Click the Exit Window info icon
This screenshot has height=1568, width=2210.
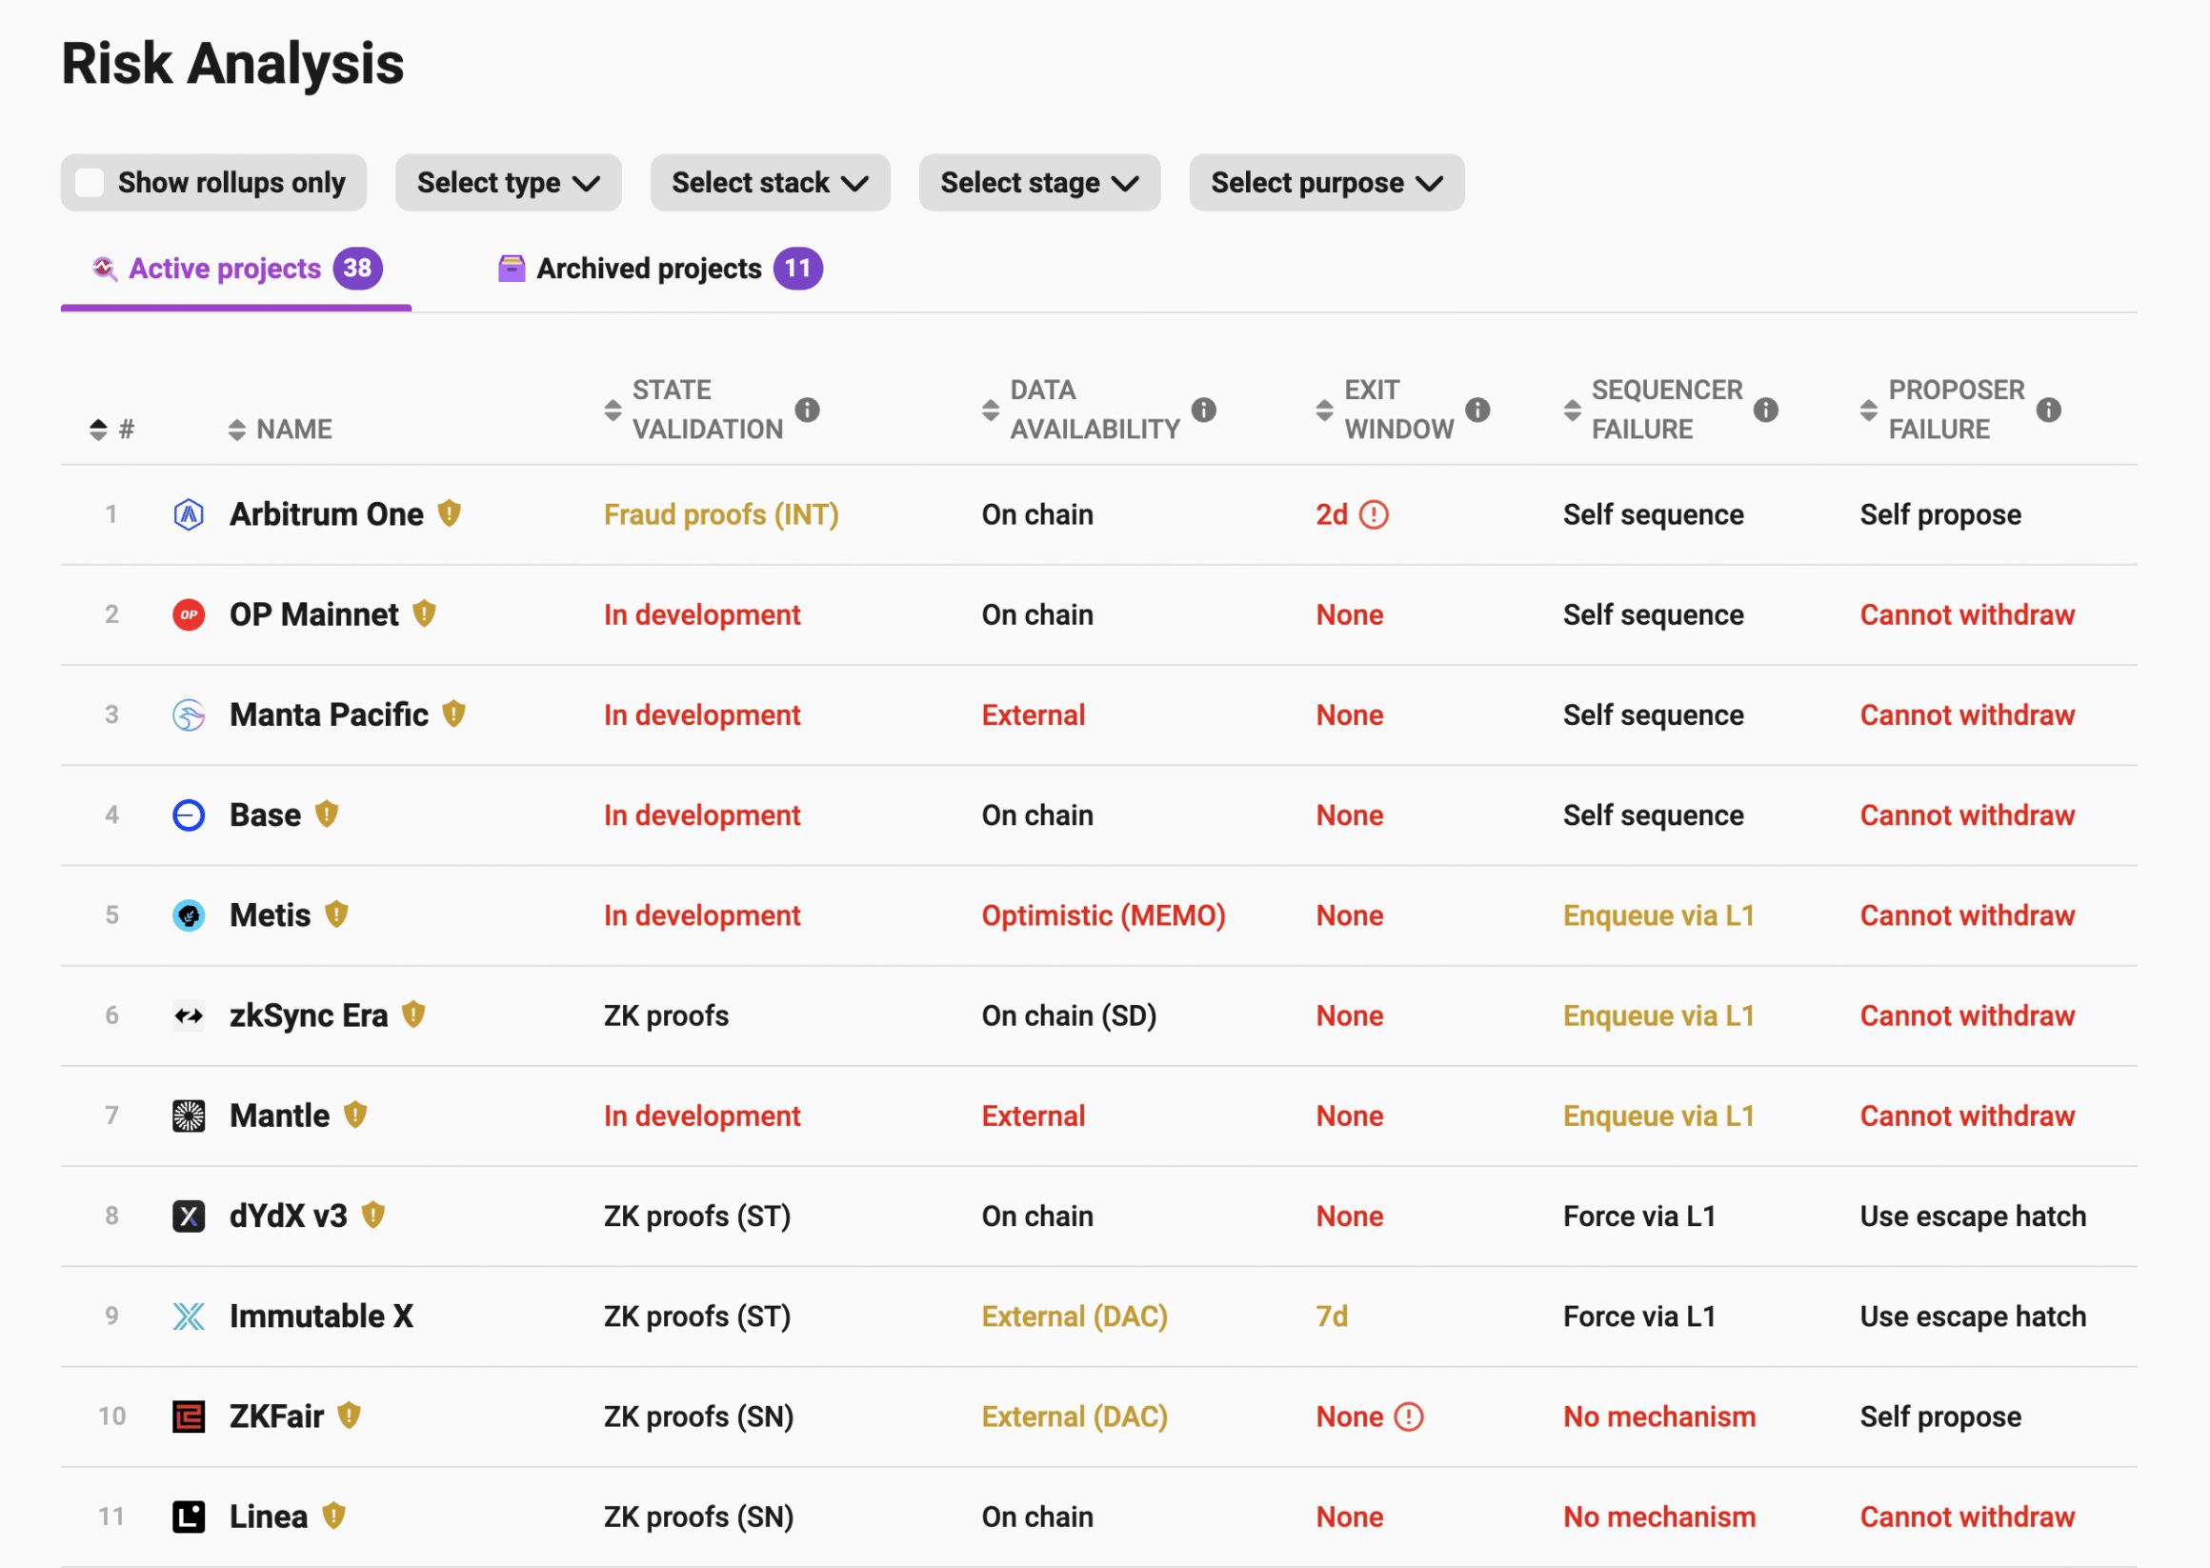point(1477,410)
